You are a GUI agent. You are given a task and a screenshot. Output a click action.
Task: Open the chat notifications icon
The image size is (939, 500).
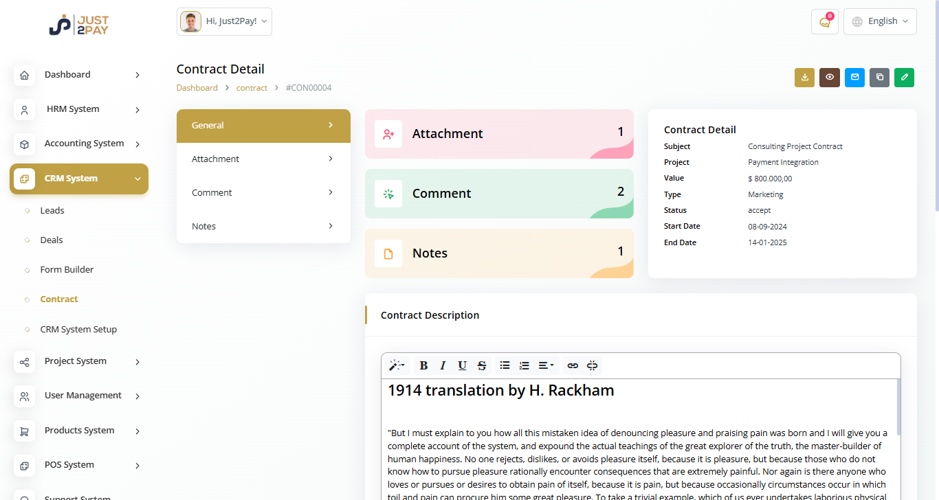point(824,21)
